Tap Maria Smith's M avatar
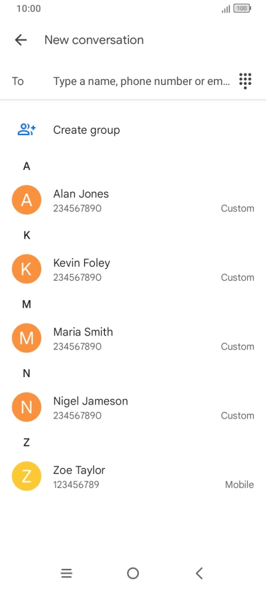This screenshot has width=266, height=591. click(x=26, y=338)
